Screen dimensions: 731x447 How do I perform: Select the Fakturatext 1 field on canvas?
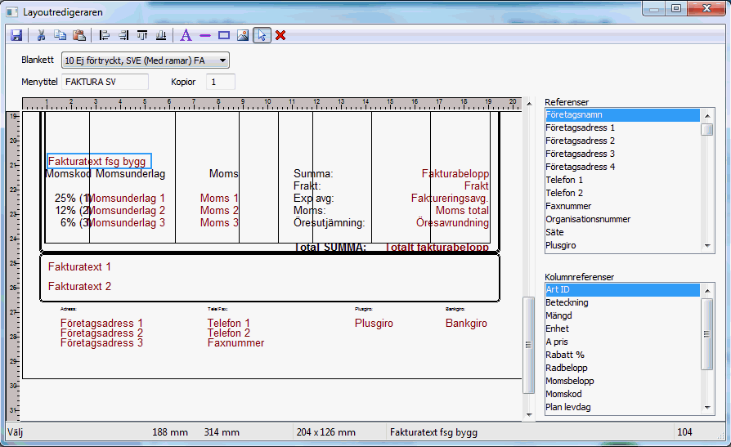[x=79, y=267]
